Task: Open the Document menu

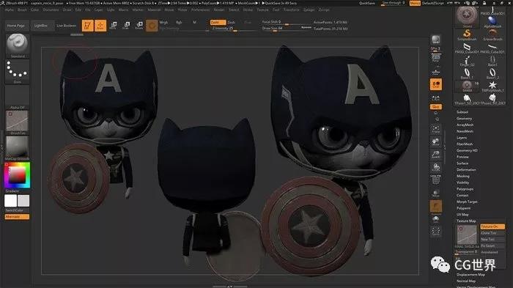Action: 51,10
